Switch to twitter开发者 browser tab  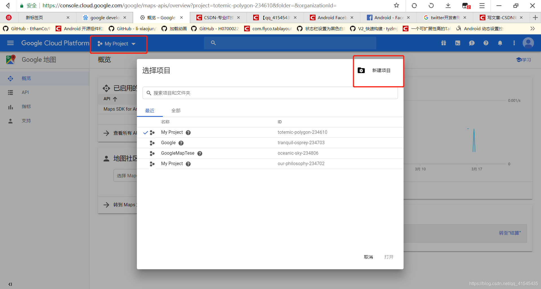[444, 17]
